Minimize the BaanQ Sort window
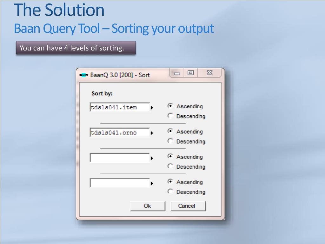 click(x=177, y=73)
